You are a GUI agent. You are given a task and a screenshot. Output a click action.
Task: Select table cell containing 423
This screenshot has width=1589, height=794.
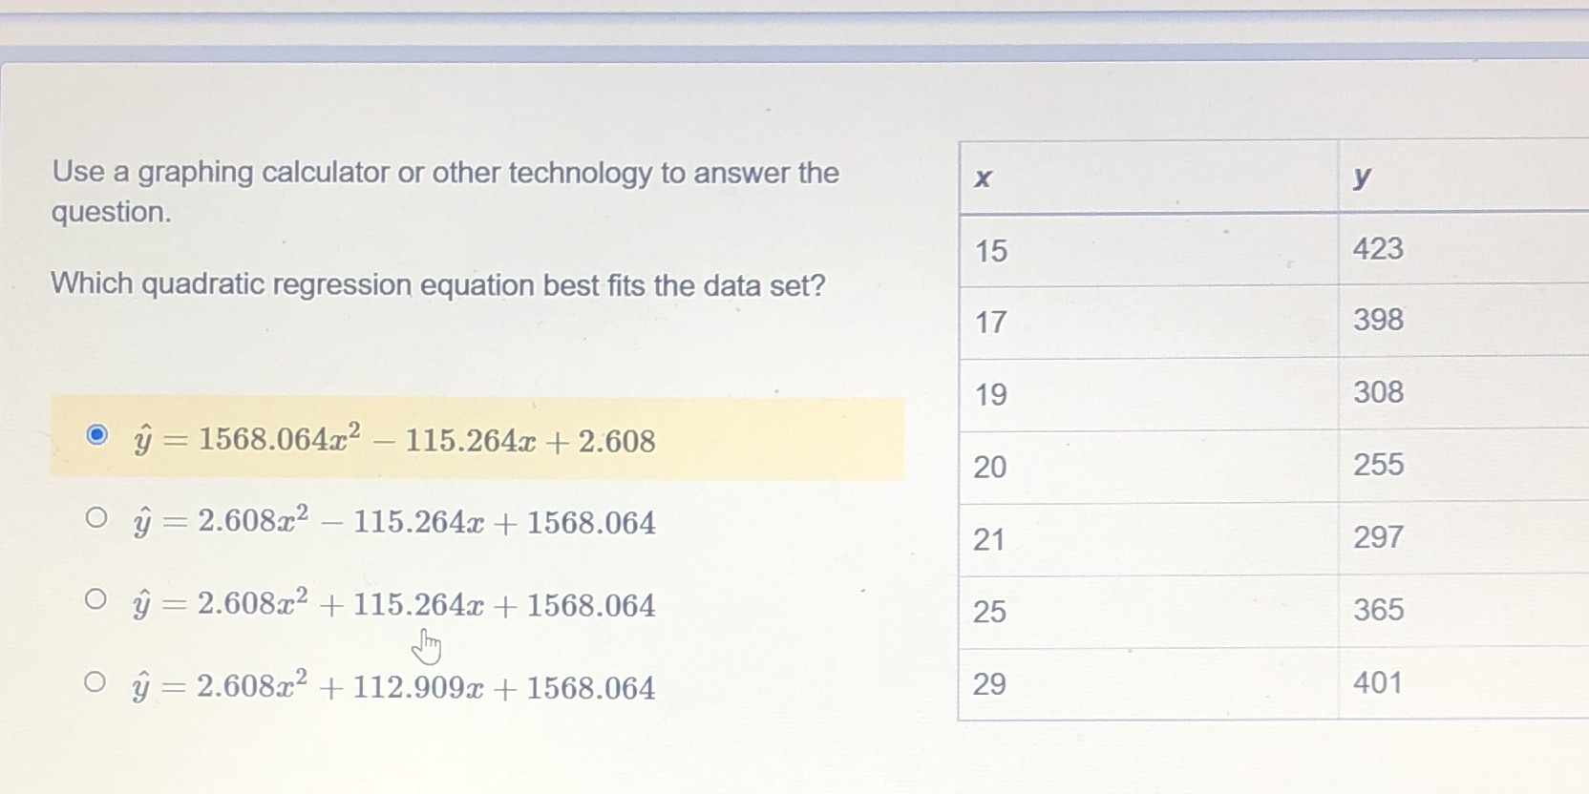[1378, 248]
